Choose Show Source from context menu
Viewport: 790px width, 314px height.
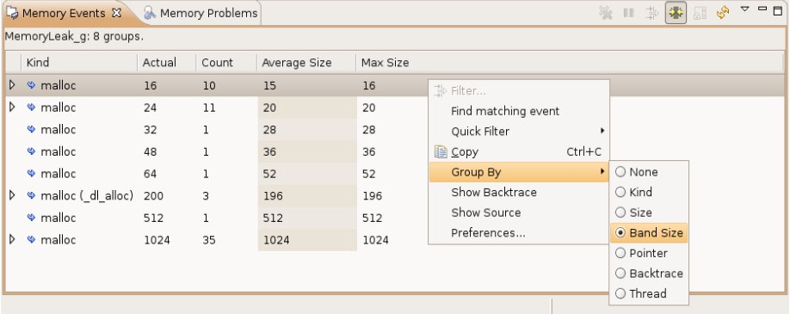coord(519,212)
